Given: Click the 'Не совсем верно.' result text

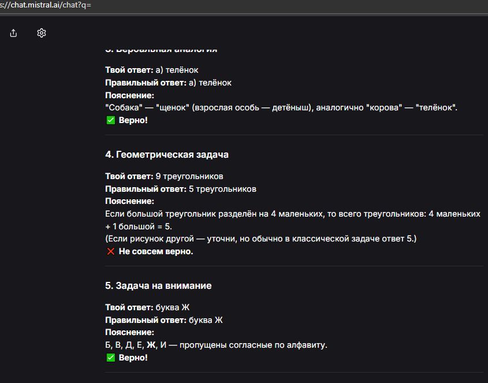Looking at the screenshot, I should coord(156,252).
